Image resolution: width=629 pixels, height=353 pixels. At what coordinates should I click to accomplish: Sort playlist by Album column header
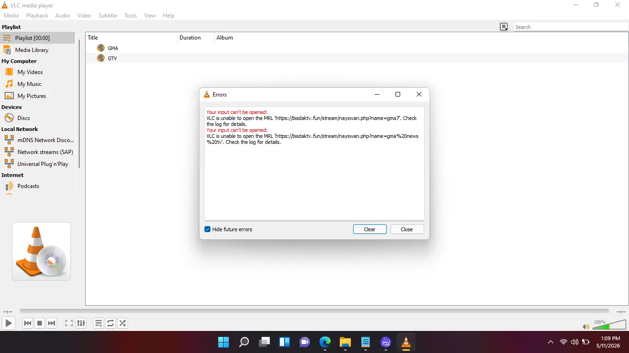point(225,38)
